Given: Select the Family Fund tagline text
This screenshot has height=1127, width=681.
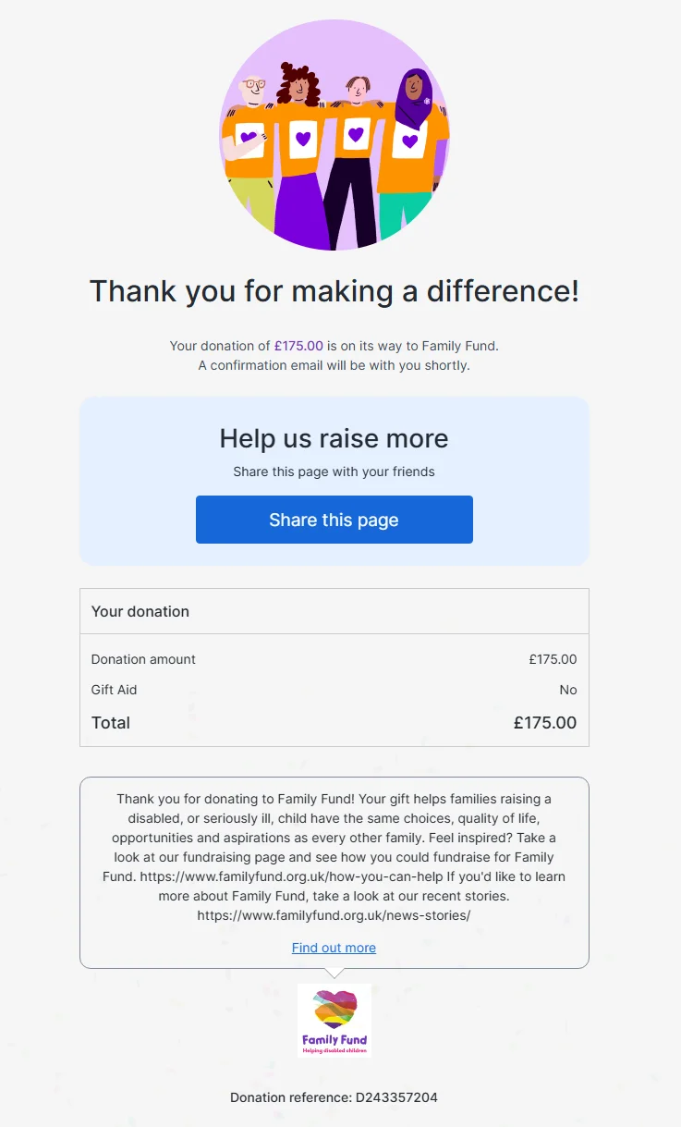Looking at the screenshot, I should 334,1049.
